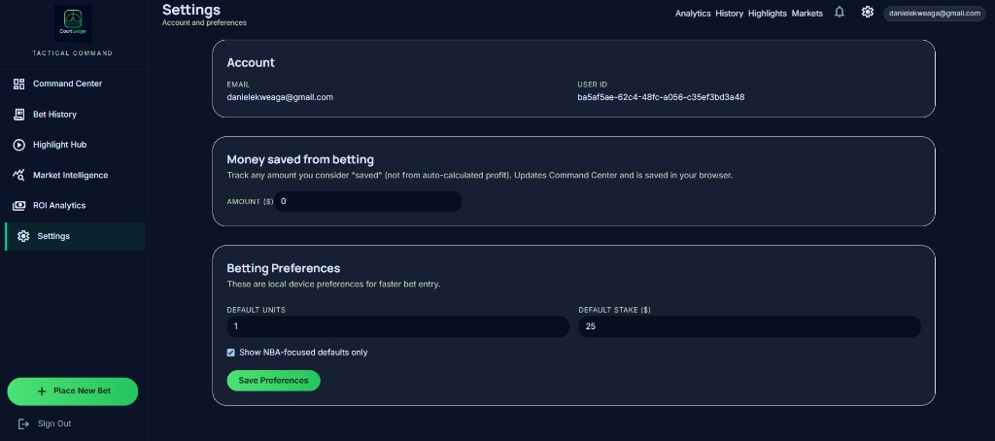Click the Bet History receipt icon
Screen dimensions: 995x441
pos(19,115)
